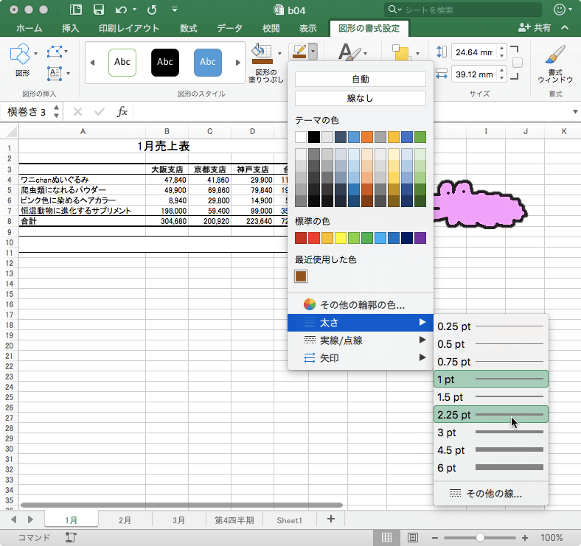Image resolution: width=581 pixels, height=546 pixels.
Task: Click the confirm checkmark in formula bar
Action: (x=100, y=111)
